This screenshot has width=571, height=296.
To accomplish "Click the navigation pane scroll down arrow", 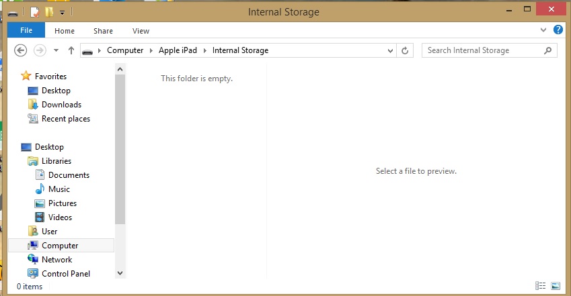I will point(120,273).
